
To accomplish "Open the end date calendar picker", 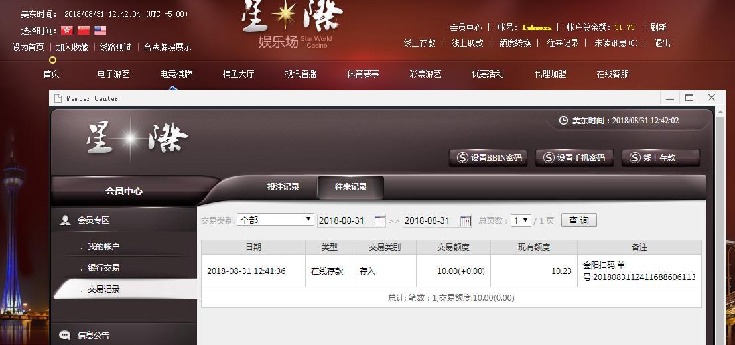I will 466,221.
